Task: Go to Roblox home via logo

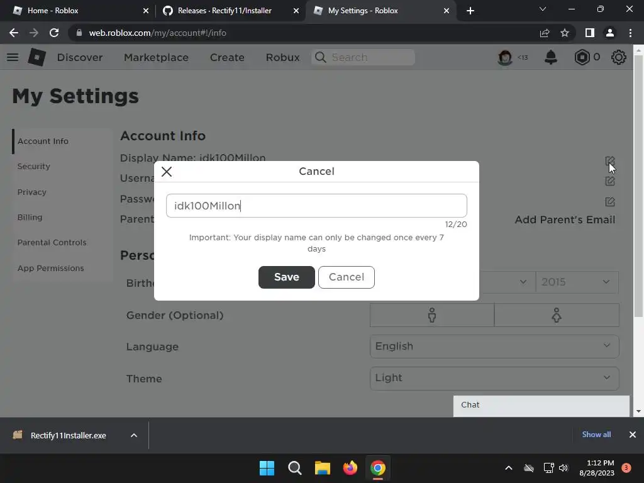Action: 37,57
